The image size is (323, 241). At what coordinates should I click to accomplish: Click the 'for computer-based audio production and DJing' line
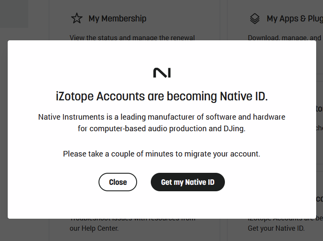161,129
